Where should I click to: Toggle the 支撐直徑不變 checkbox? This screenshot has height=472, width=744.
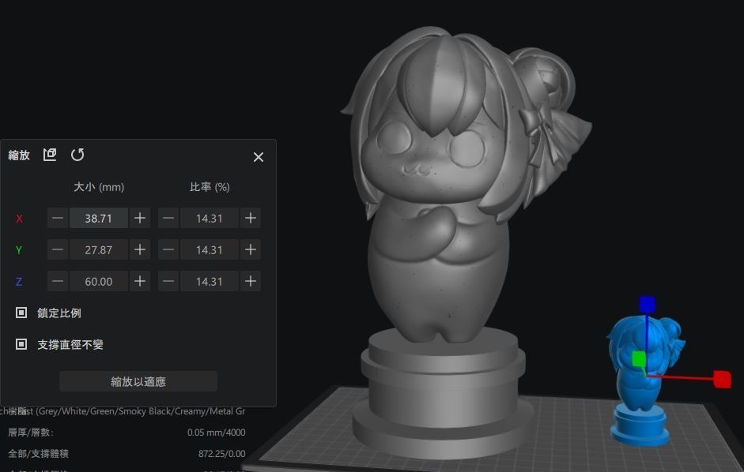tap(21, 344)
